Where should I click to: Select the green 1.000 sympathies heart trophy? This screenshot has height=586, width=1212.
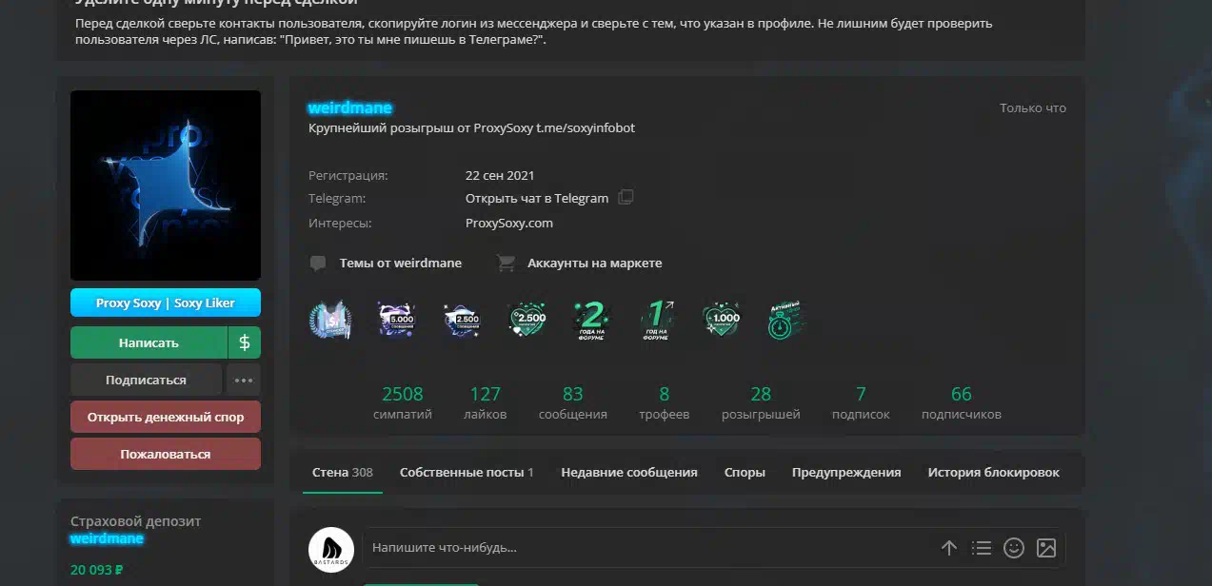722,320
